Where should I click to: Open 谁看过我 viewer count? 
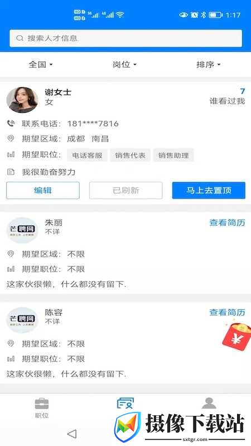point(227,96)
